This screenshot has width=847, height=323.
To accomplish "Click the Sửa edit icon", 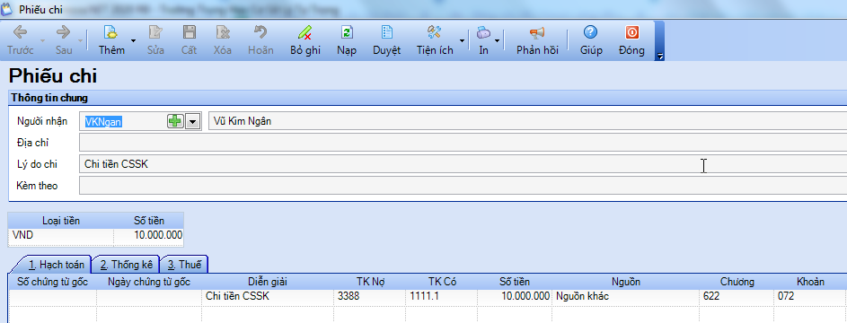I will (155, 32).
